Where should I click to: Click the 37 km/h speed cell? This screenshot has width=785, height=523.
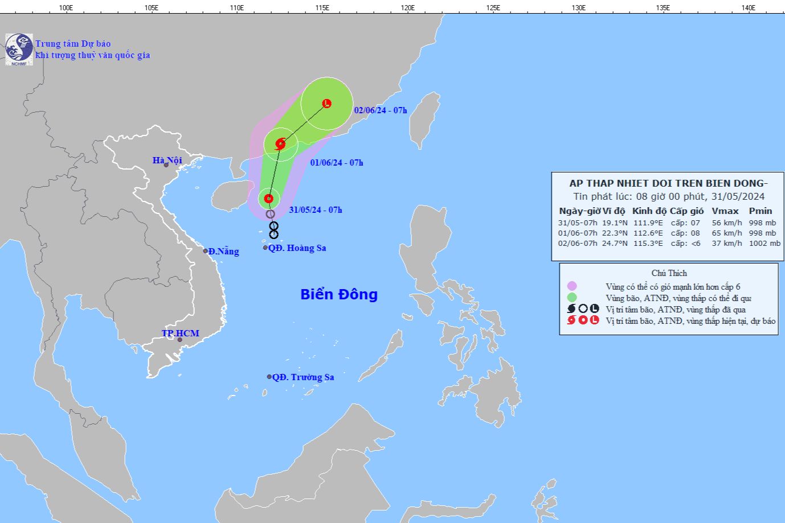tap(727, 244)
